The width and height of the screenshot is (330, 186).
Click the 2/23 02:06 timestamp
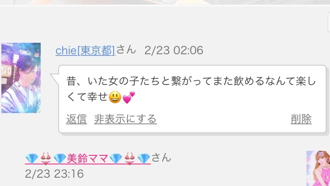pyautogui.click(x=174, y=51)
